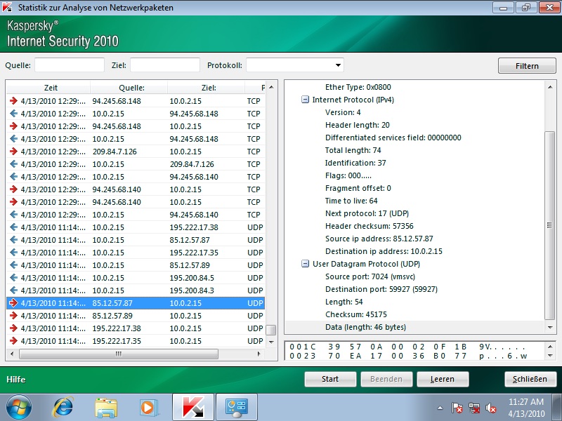Click the incoming arrow for packet from 209.84.7.126
Image resolution: width=562 pixels, height=421 pixels.
[x=13, y=151]
